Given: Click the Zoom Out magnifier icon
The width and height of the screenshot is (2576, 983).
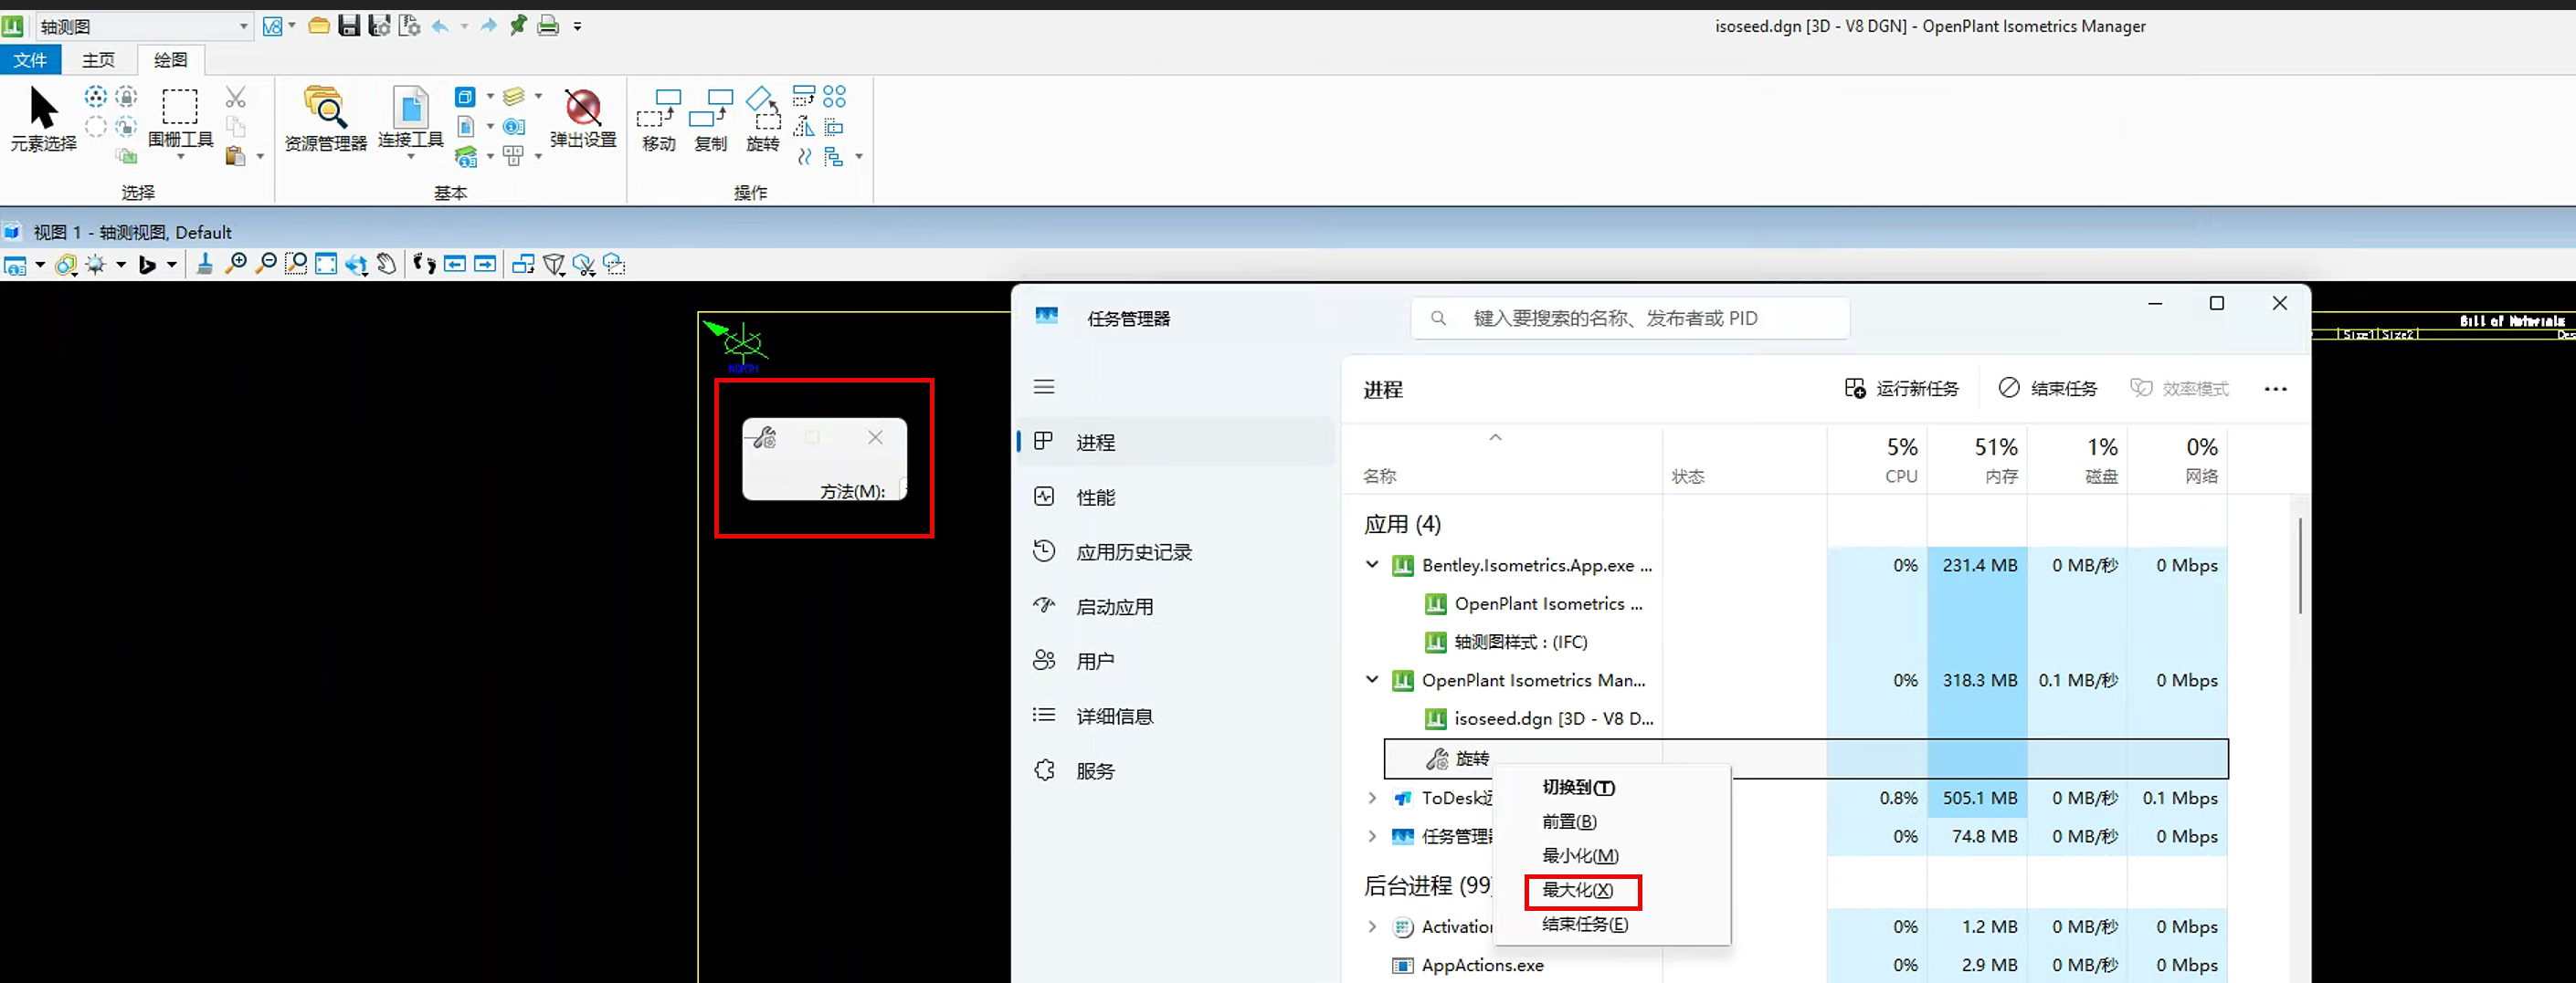Looking at the screenshot, I should click(265, 264).
